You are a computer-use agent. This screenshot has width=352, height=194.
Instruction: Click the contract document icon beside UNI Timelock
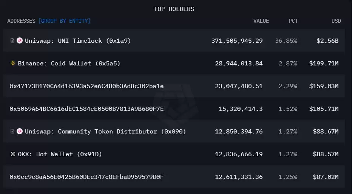pyautogui.click(x=12, y=41)
